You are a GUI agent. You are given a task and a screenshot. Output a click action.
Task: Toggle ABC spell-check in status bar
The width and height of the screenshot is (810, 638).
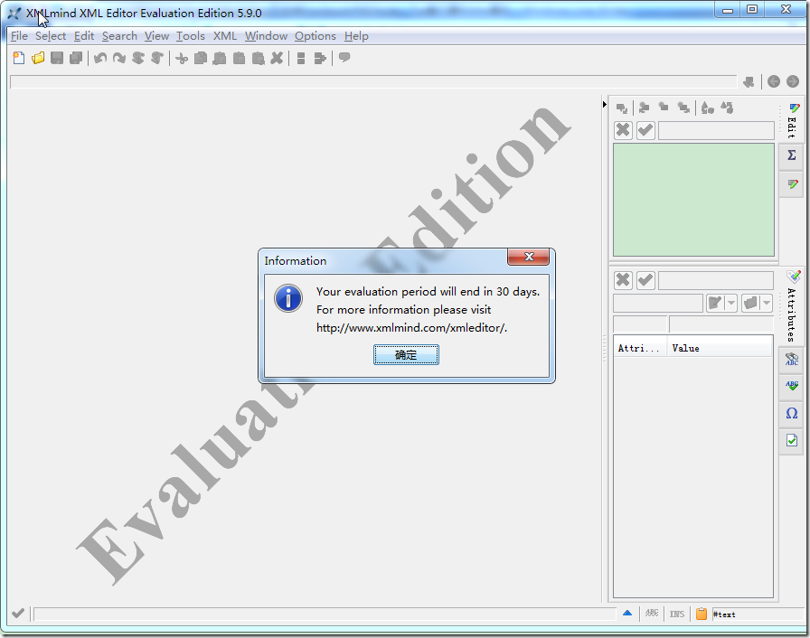point(652,614)
